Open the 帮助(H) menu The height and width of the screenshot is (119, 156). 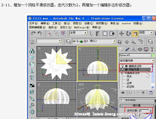[x=96, y=27]
